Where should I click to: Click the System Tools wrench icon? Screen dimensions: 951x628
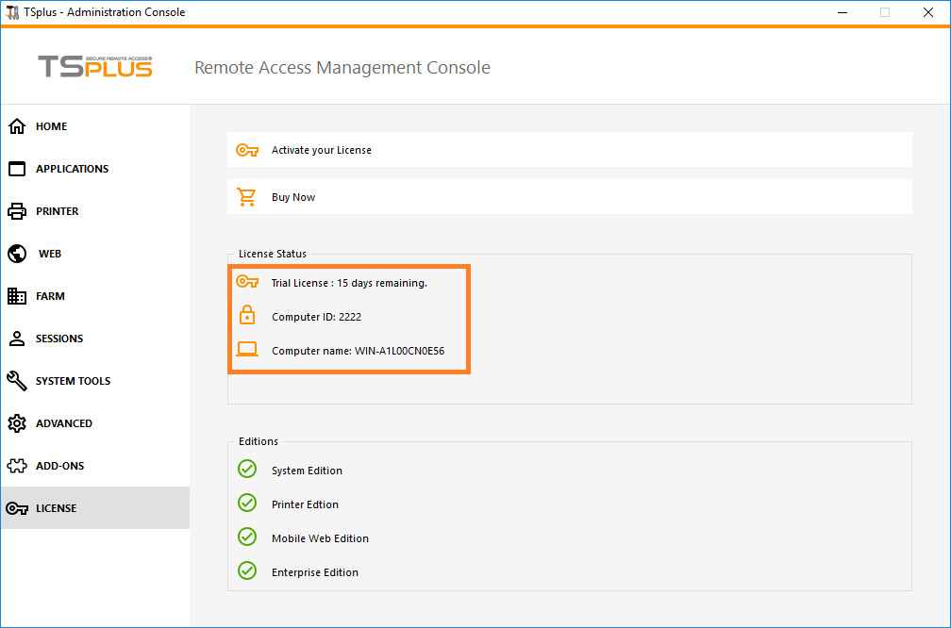click(17, 381)
